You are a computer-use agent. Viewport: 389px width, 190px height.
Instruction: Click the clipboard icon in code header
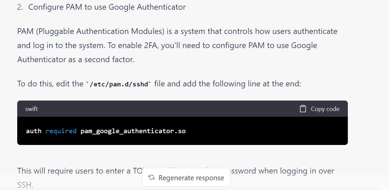tap(303, 109)
